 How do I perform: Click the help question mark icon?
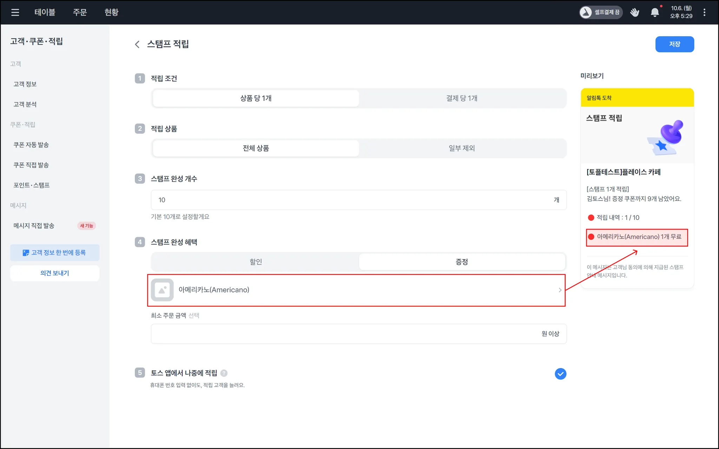(224, 373)
